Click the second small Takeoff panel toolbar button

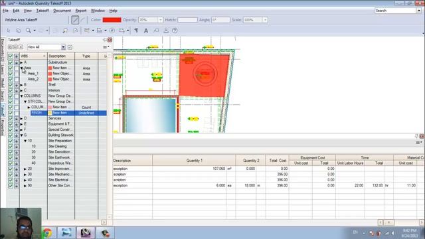coord(15,47)
